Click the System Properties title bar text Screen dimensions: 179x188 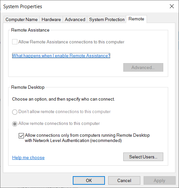pyautogui.click(x=23, y=7)
